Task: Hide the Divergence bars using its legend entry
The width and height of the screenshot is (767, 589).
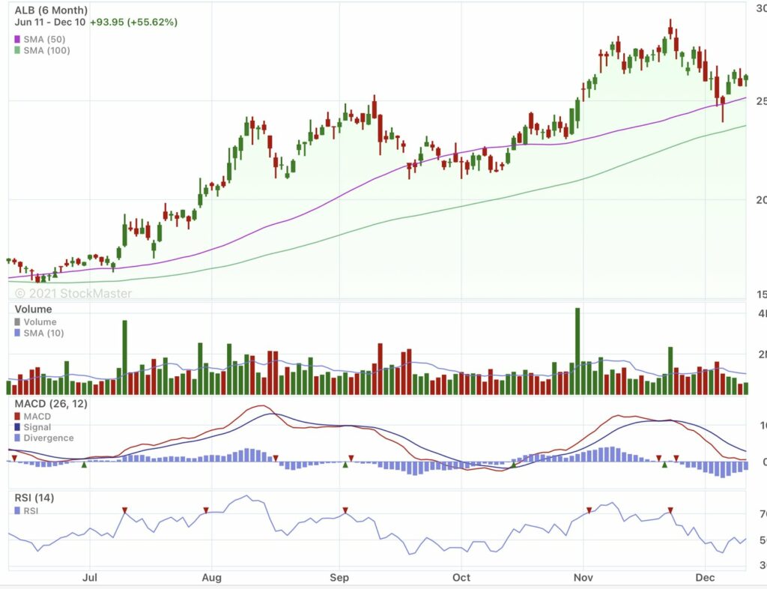Action: click(45, 438)
